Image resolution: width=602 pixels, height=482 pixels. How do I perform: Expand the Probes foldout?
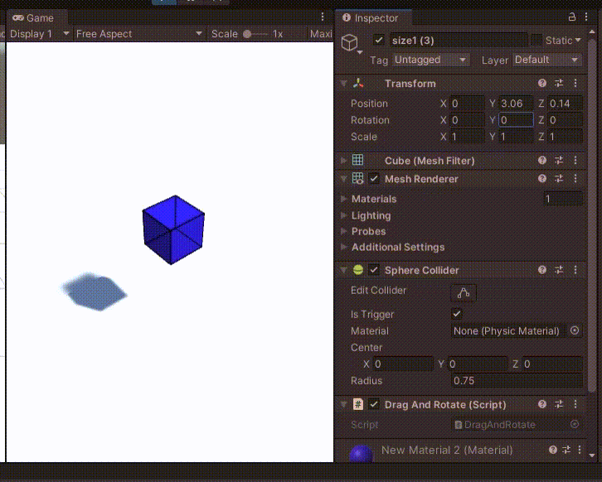coord(344,231)
